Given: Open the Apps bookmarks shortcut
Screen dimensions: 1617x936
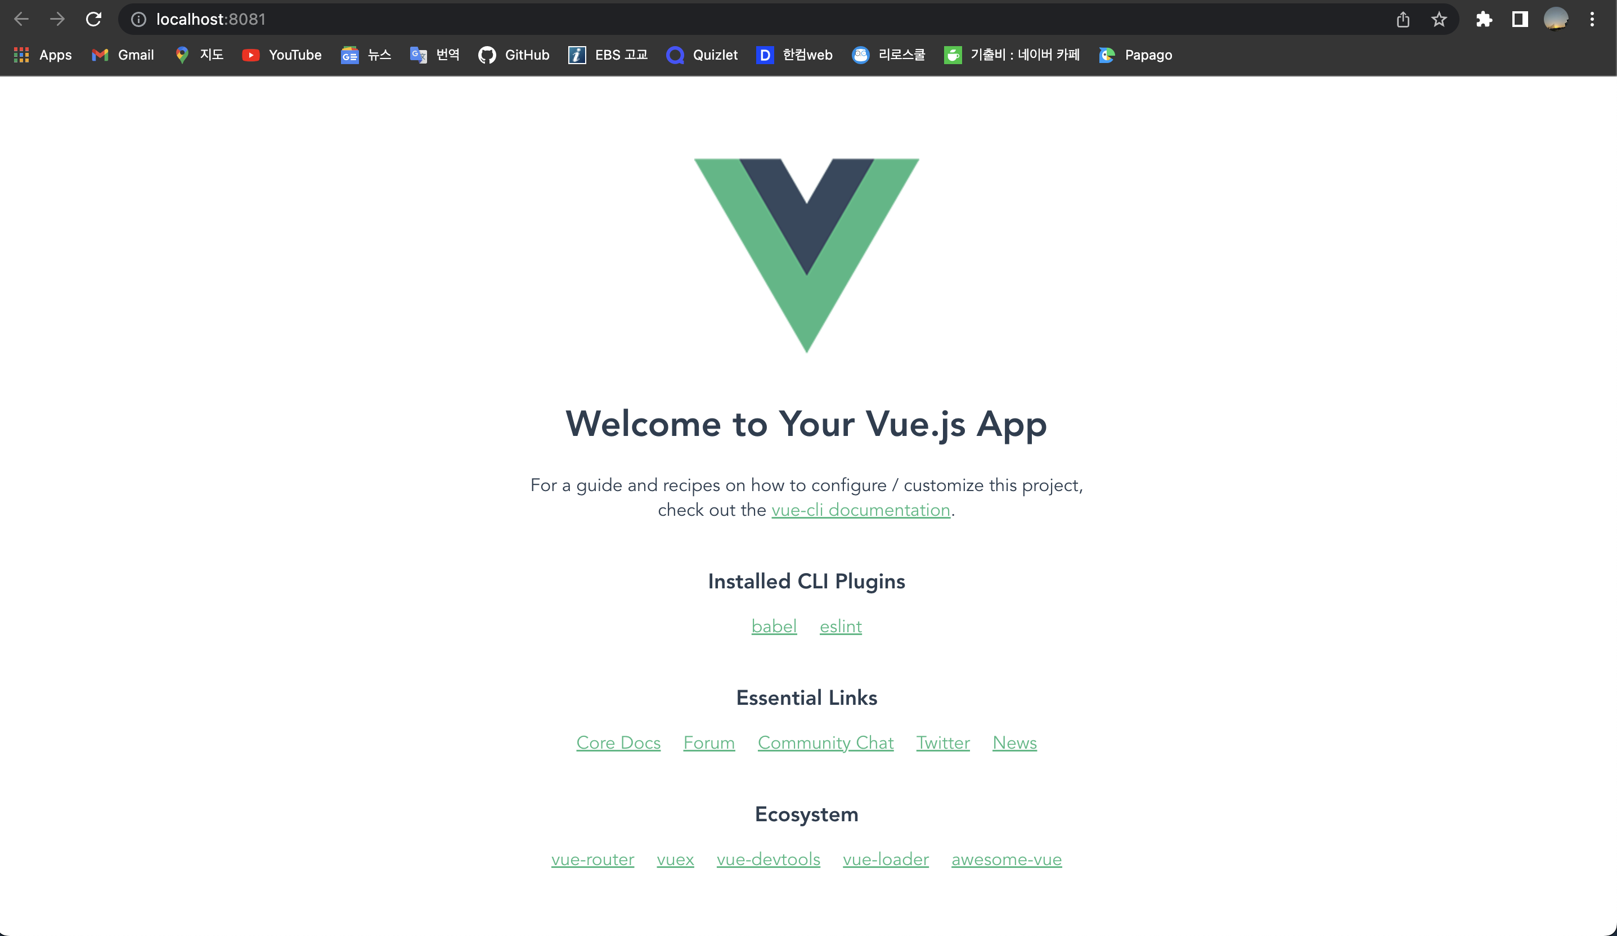Looking at the screenshot, I should coord(42,55).
